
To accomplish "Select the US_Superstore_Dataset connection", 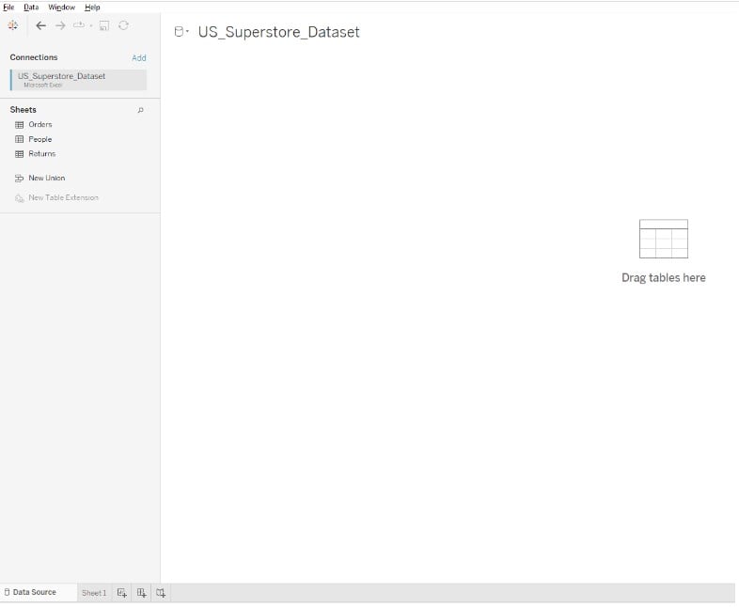I will coord(78,80).
